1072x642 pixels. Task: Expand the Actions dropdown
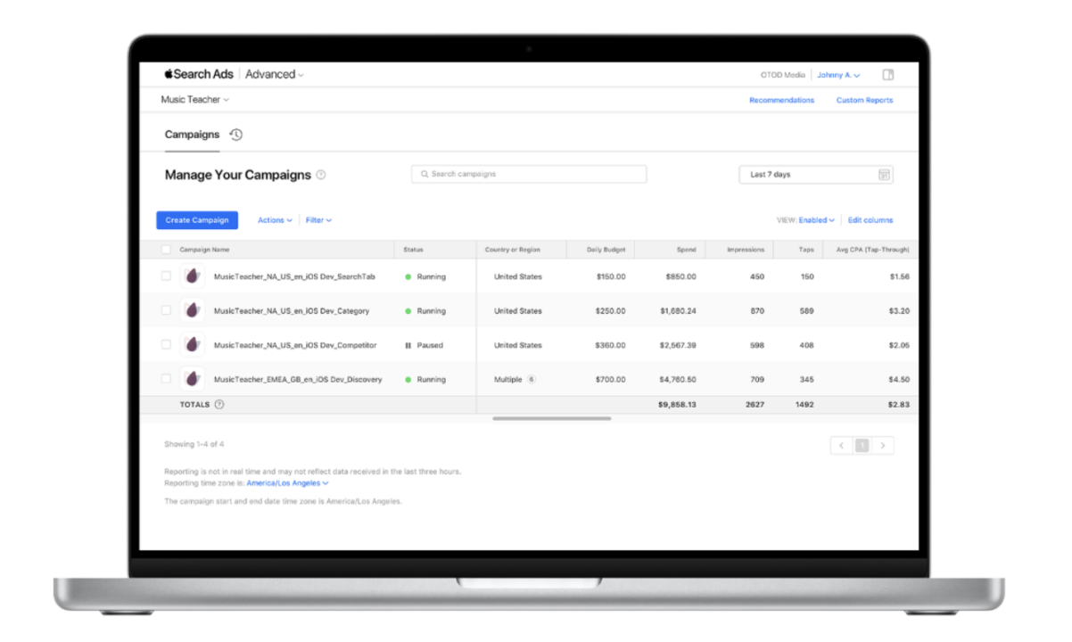click(275, 220)
